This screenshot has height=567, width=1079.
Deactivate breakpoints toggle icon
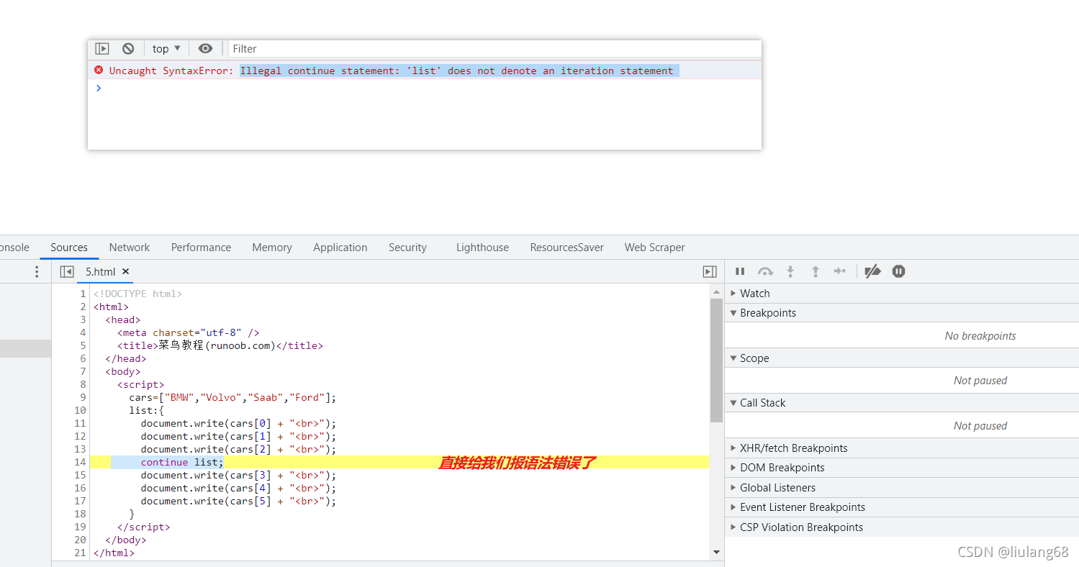(872, 271)
